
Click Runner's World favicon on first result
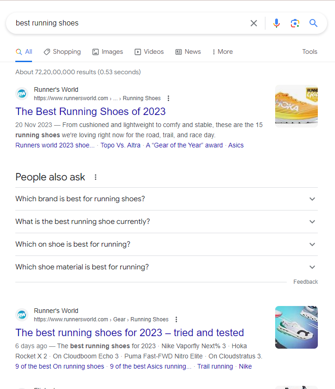pyautogui.click(x=22, y=94)
